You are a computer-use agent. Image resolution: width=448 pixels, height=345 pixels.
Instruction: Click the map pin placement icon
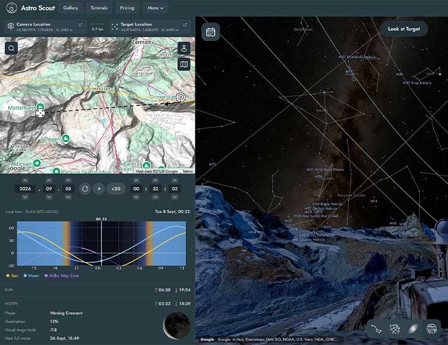click(x=184, y=48)
